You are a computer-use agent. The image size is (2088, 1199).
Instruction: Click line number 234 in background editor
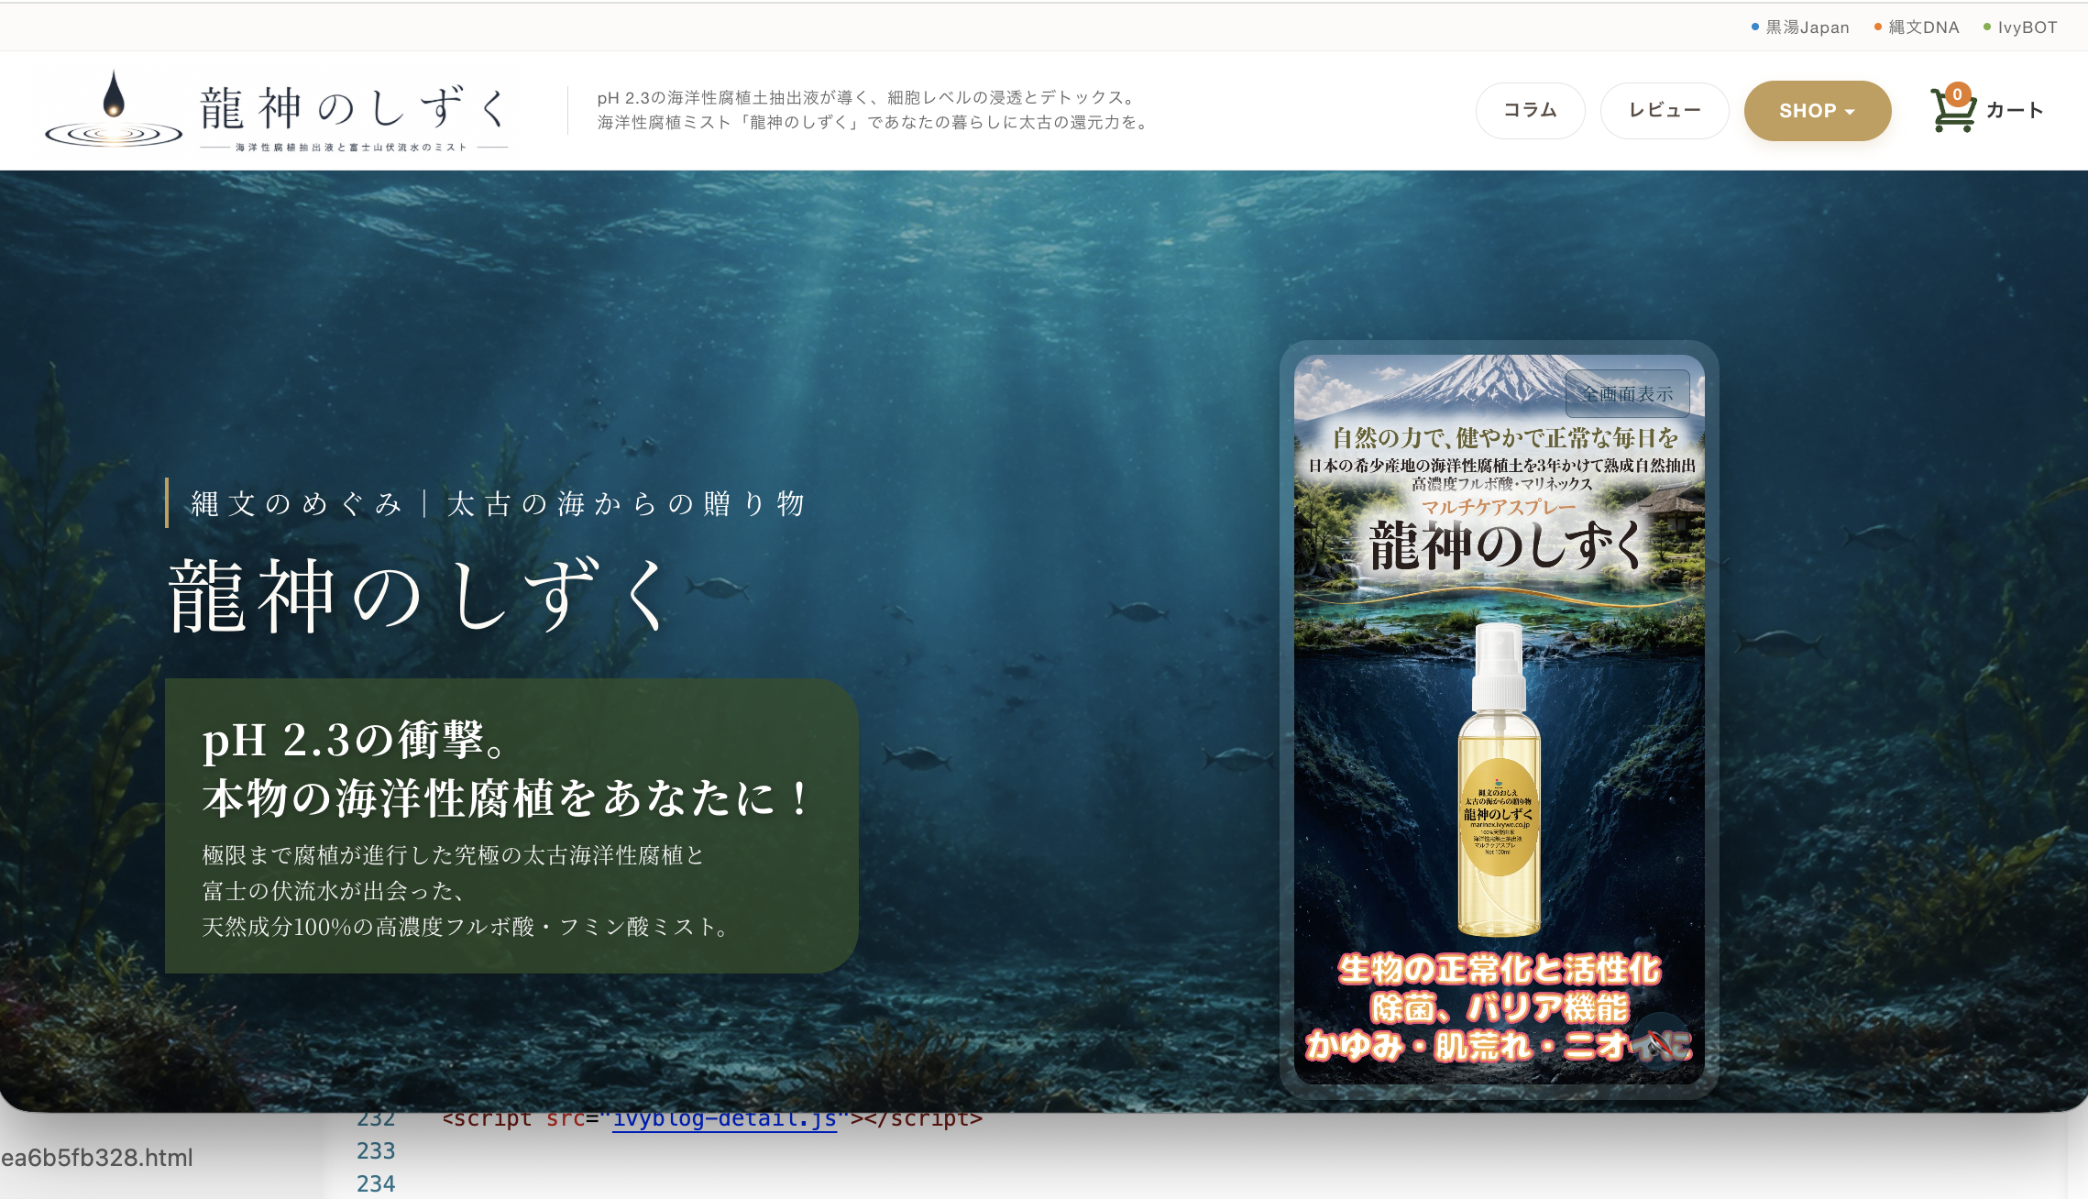click(x=376, y=1184)
